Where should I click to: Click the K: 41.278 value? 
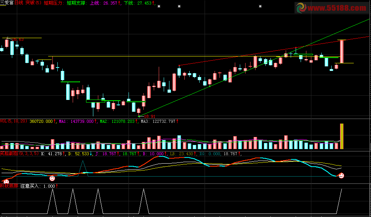tap(53, 154)
